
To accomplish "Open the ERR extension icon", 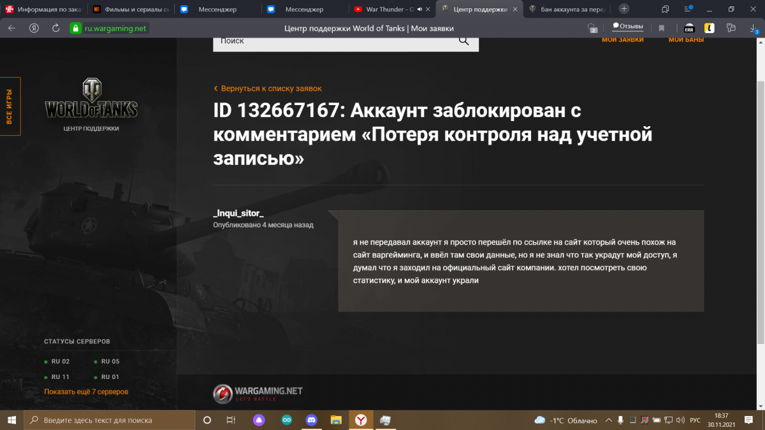I will (689, 28).
